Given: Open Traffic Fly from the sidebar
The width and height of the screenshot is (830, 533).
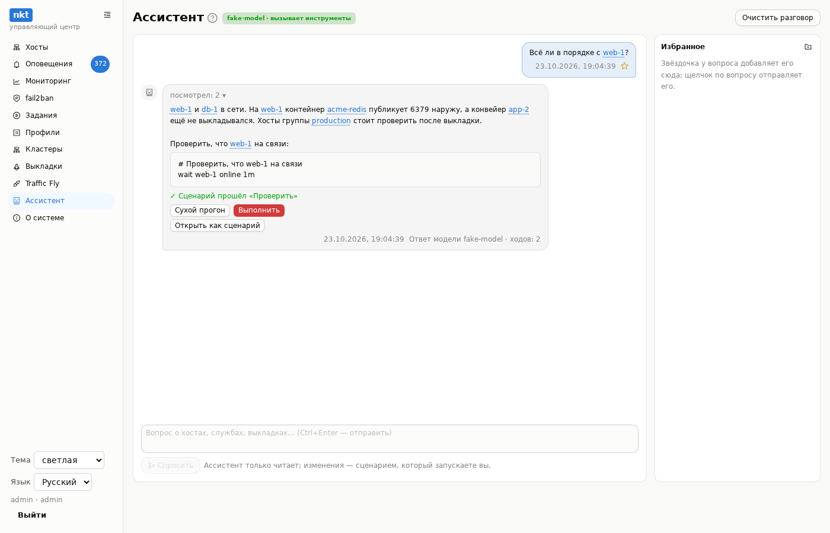Looking at the screenshot, I should coord(61,184).
